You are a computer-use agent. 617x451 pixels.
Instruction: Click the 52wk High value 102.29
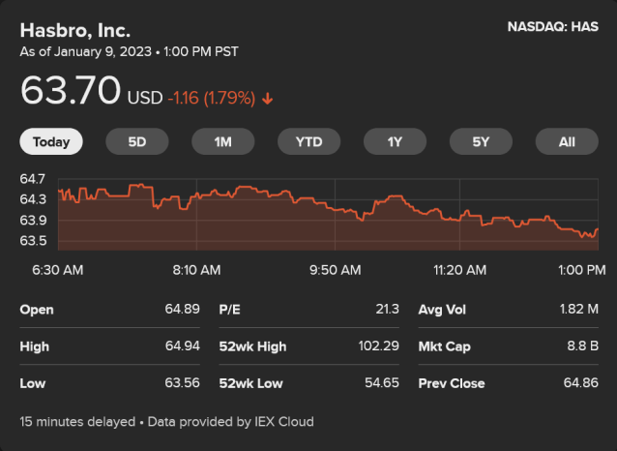tap(377, 346)
